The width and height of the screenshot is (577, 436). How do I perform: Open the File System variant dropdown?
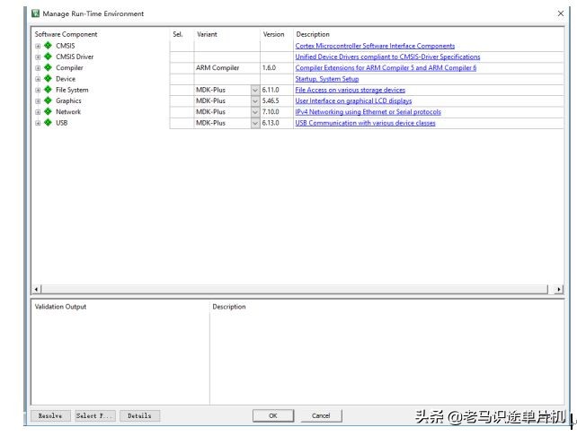(x=255, y=90)
